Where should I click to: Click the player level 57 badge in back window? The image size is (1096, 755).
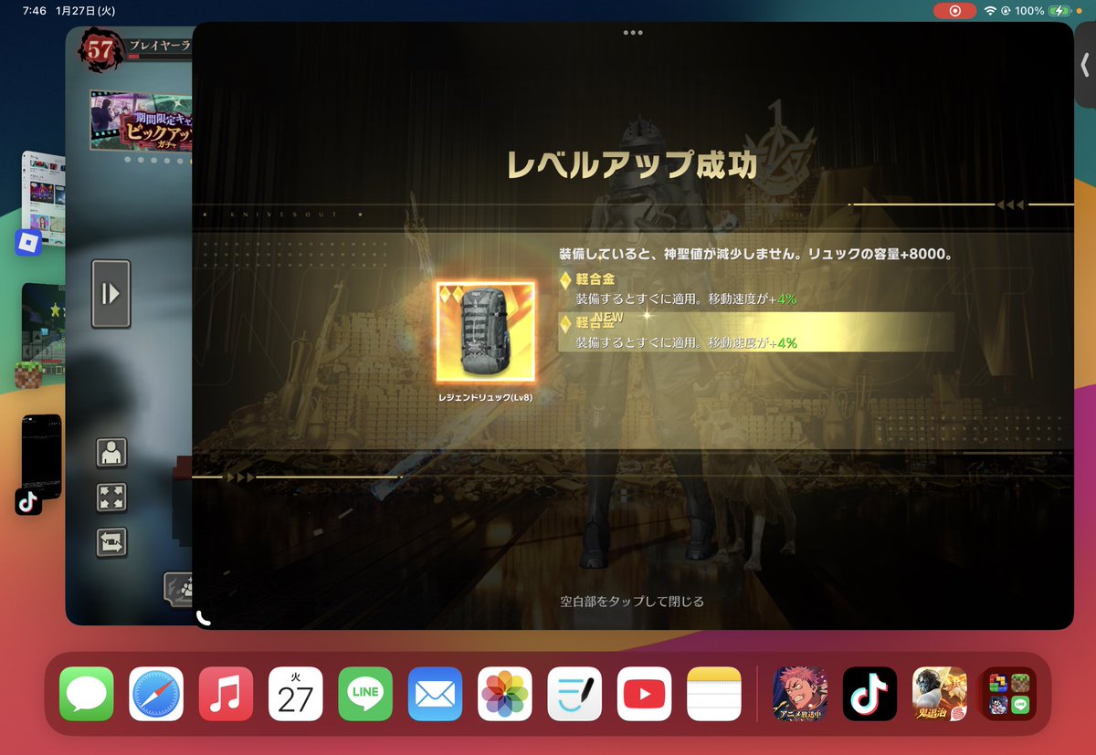click(100, 49)
